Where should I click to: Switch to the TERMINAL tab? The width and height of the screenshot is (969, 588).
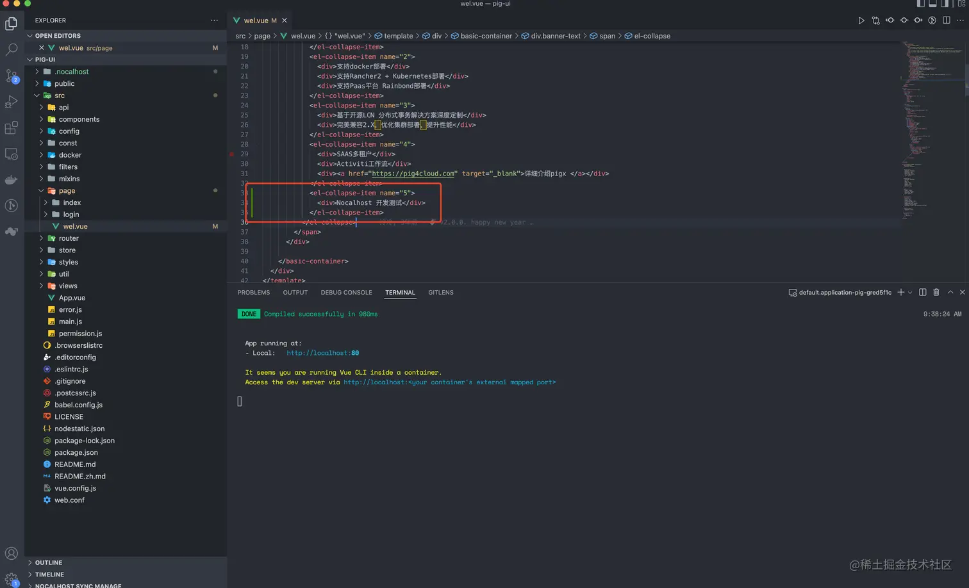point(400,293)
